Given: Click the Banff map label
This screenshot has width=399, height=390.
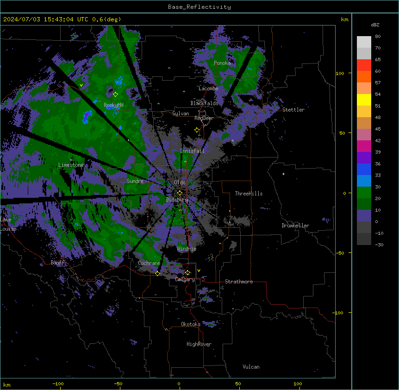Looking at the screenshot, I should tap(57, 263).
